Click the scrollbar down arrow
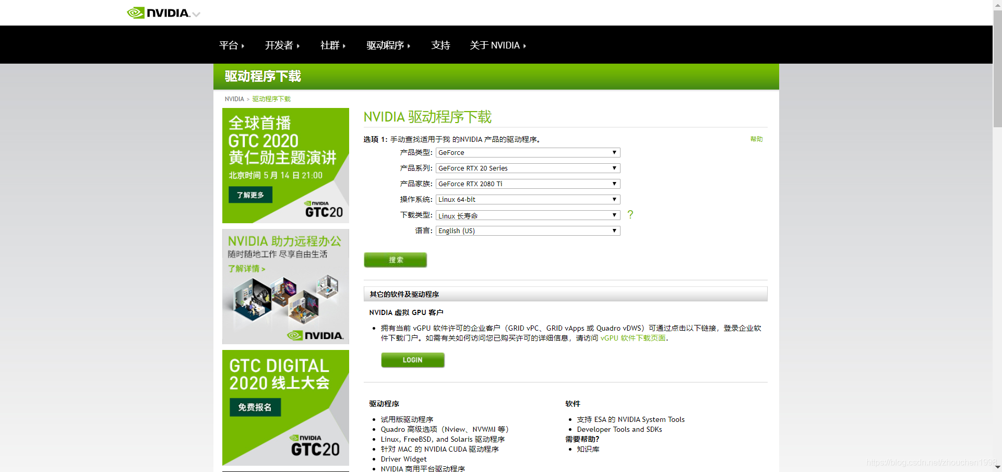The height and width of the screenshot is (472, 1002). click(997, 467)
